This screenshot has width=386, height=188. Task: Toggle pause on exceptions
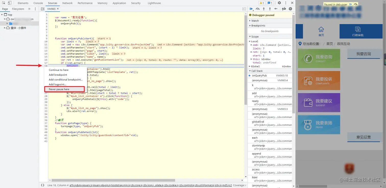[x=290, y=9]
